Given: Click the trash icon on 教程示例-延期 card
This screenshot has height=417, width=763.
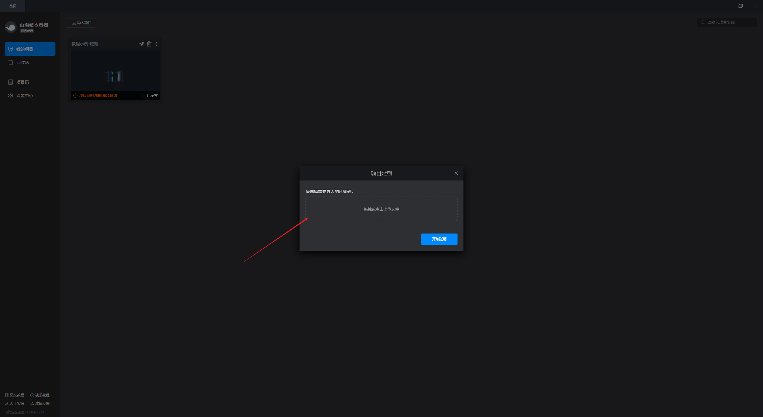Looking at the screenshot, I should (x=149, y=44).
